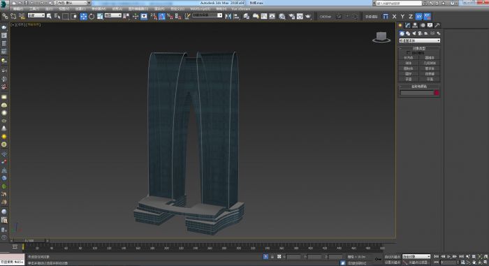Open the Rendered Frame Window
This screenshot has height=266, width=489.
pyautogui.click(x=300, y=16)
